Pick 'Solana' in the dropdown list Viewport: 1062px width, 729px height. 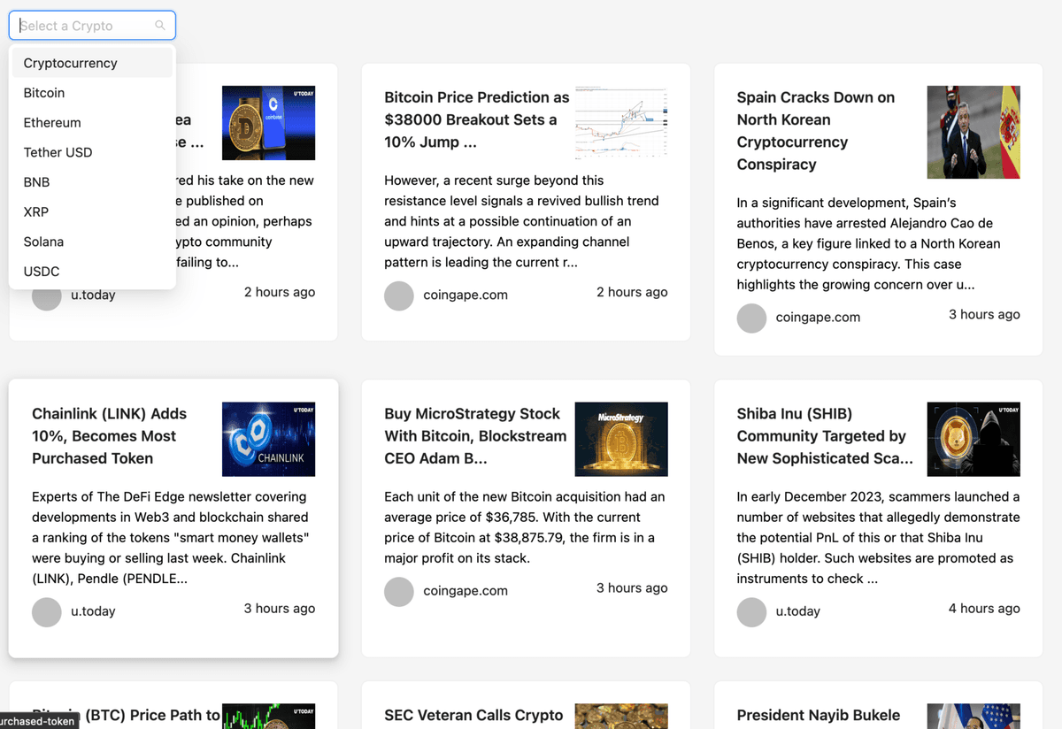92,242
